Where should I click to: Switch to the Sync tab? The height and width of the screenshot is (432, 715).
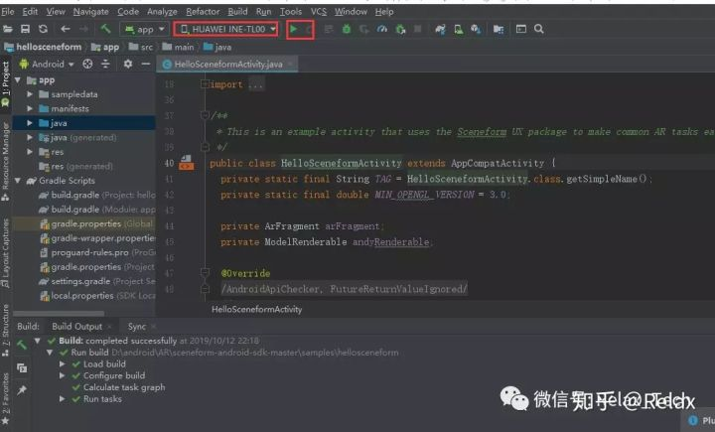[137, 327]
